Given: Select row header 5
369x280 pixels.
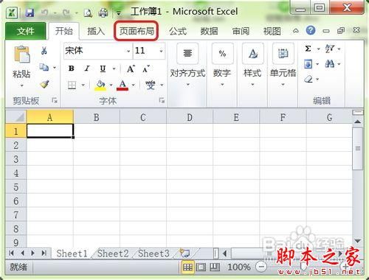Looking at the screenshot, I should point(15,187).
